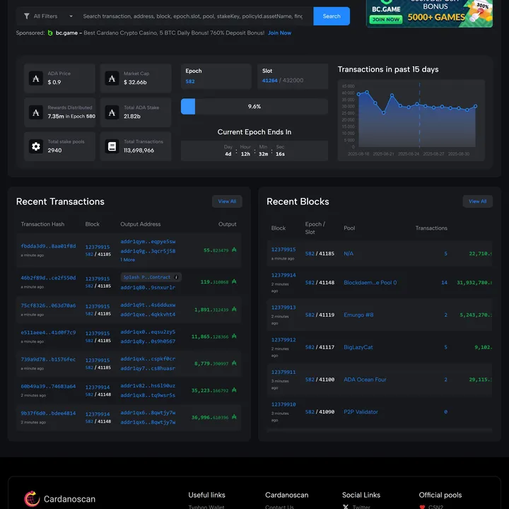Click the ADA Price icon
The width and height of the screenshot is (509, 509).
(36, 78)
